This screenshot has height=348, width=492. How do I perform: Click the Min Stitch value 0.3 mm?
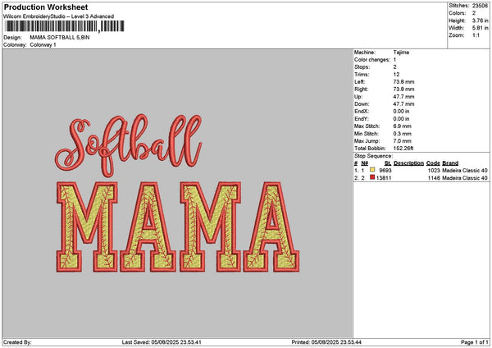(x=403, y=134)
